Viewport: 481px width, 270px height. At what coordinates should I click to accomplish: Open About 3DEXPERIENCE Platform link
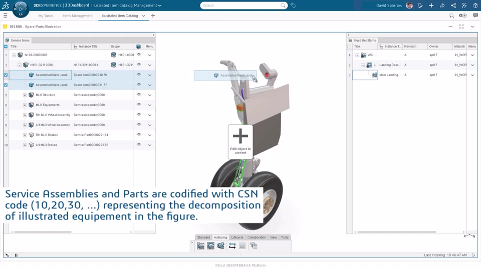click(x=241, y=265)
